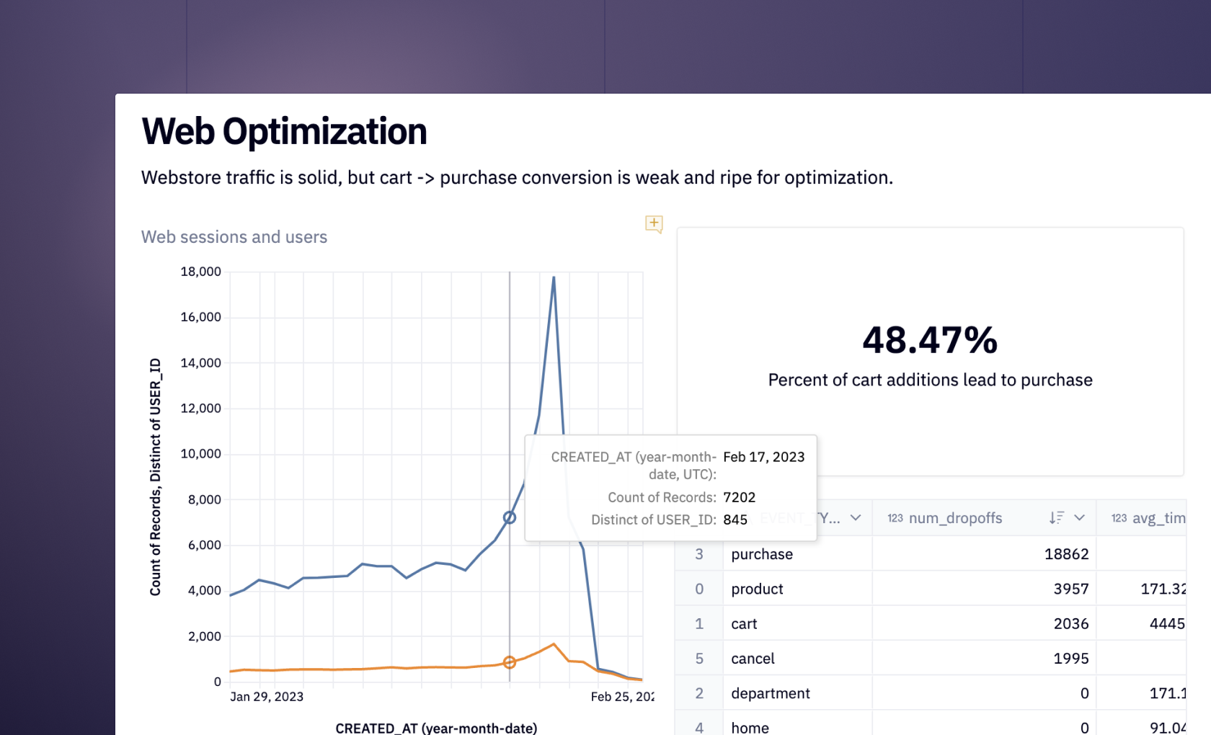Click the num_dropoffs column header label
This screenshot has height=735, width=1211.
point(955,518)
